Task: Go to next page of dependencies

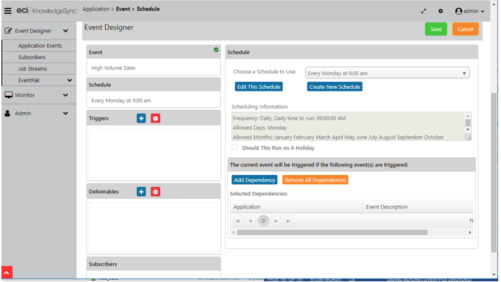Action: click(276, 221)
